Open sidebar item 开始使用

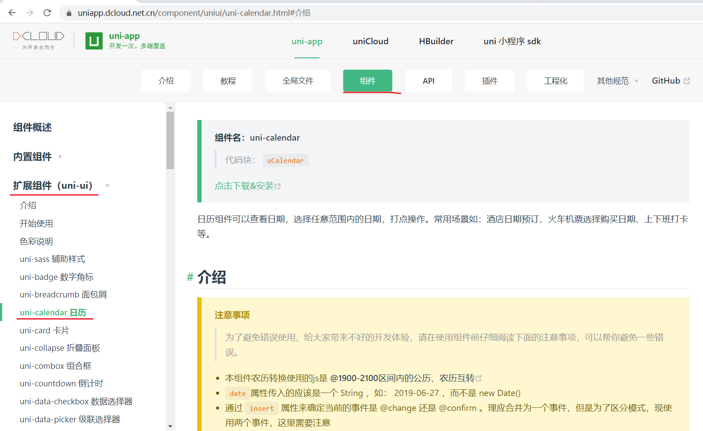36,223
